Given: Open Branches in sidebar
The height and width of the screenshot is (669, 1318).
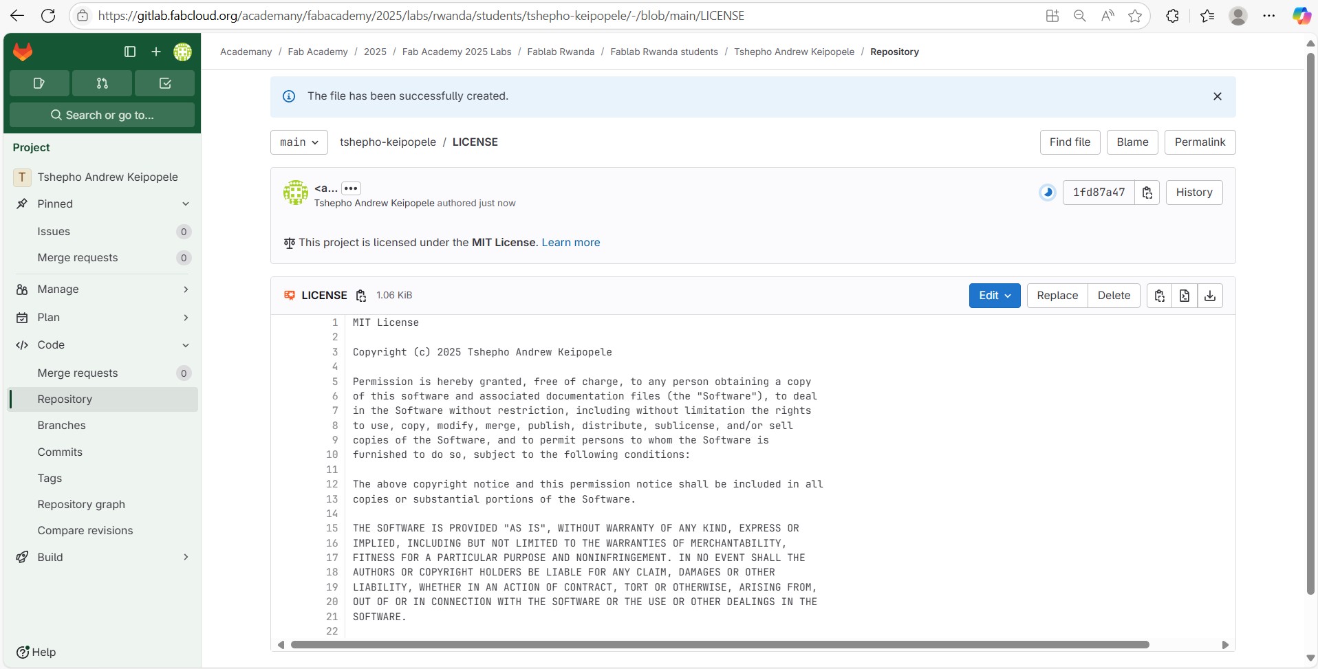Looking at the screenshot, I should tap(103, 426).
